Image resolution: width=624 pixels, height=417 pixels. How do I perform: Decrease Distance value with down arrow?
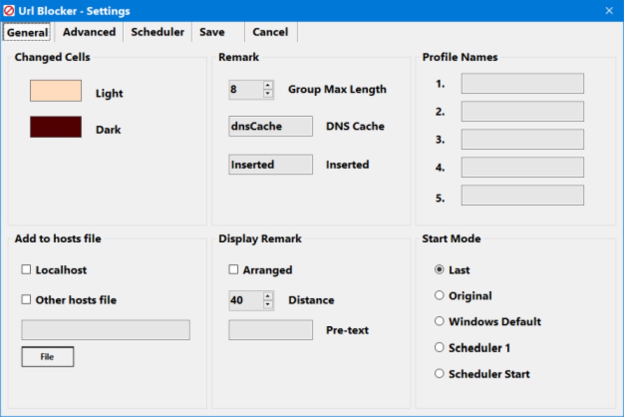click(x=268, y=304)
